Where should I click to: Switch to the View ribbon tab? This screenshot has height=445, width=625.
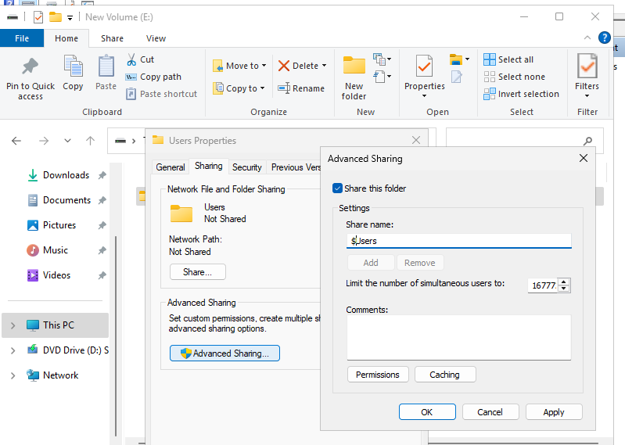pyautogui.click(x=156, y=38)
